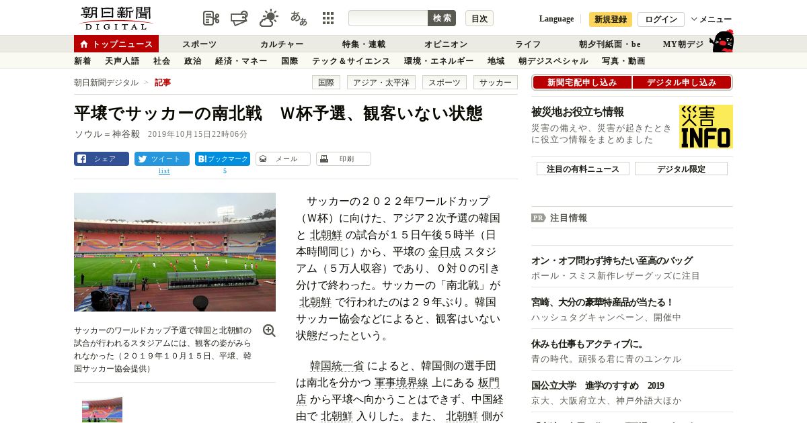Go to 経済・マネー subsection
This screenshot has height=423, width=807.
coord(241,61)
